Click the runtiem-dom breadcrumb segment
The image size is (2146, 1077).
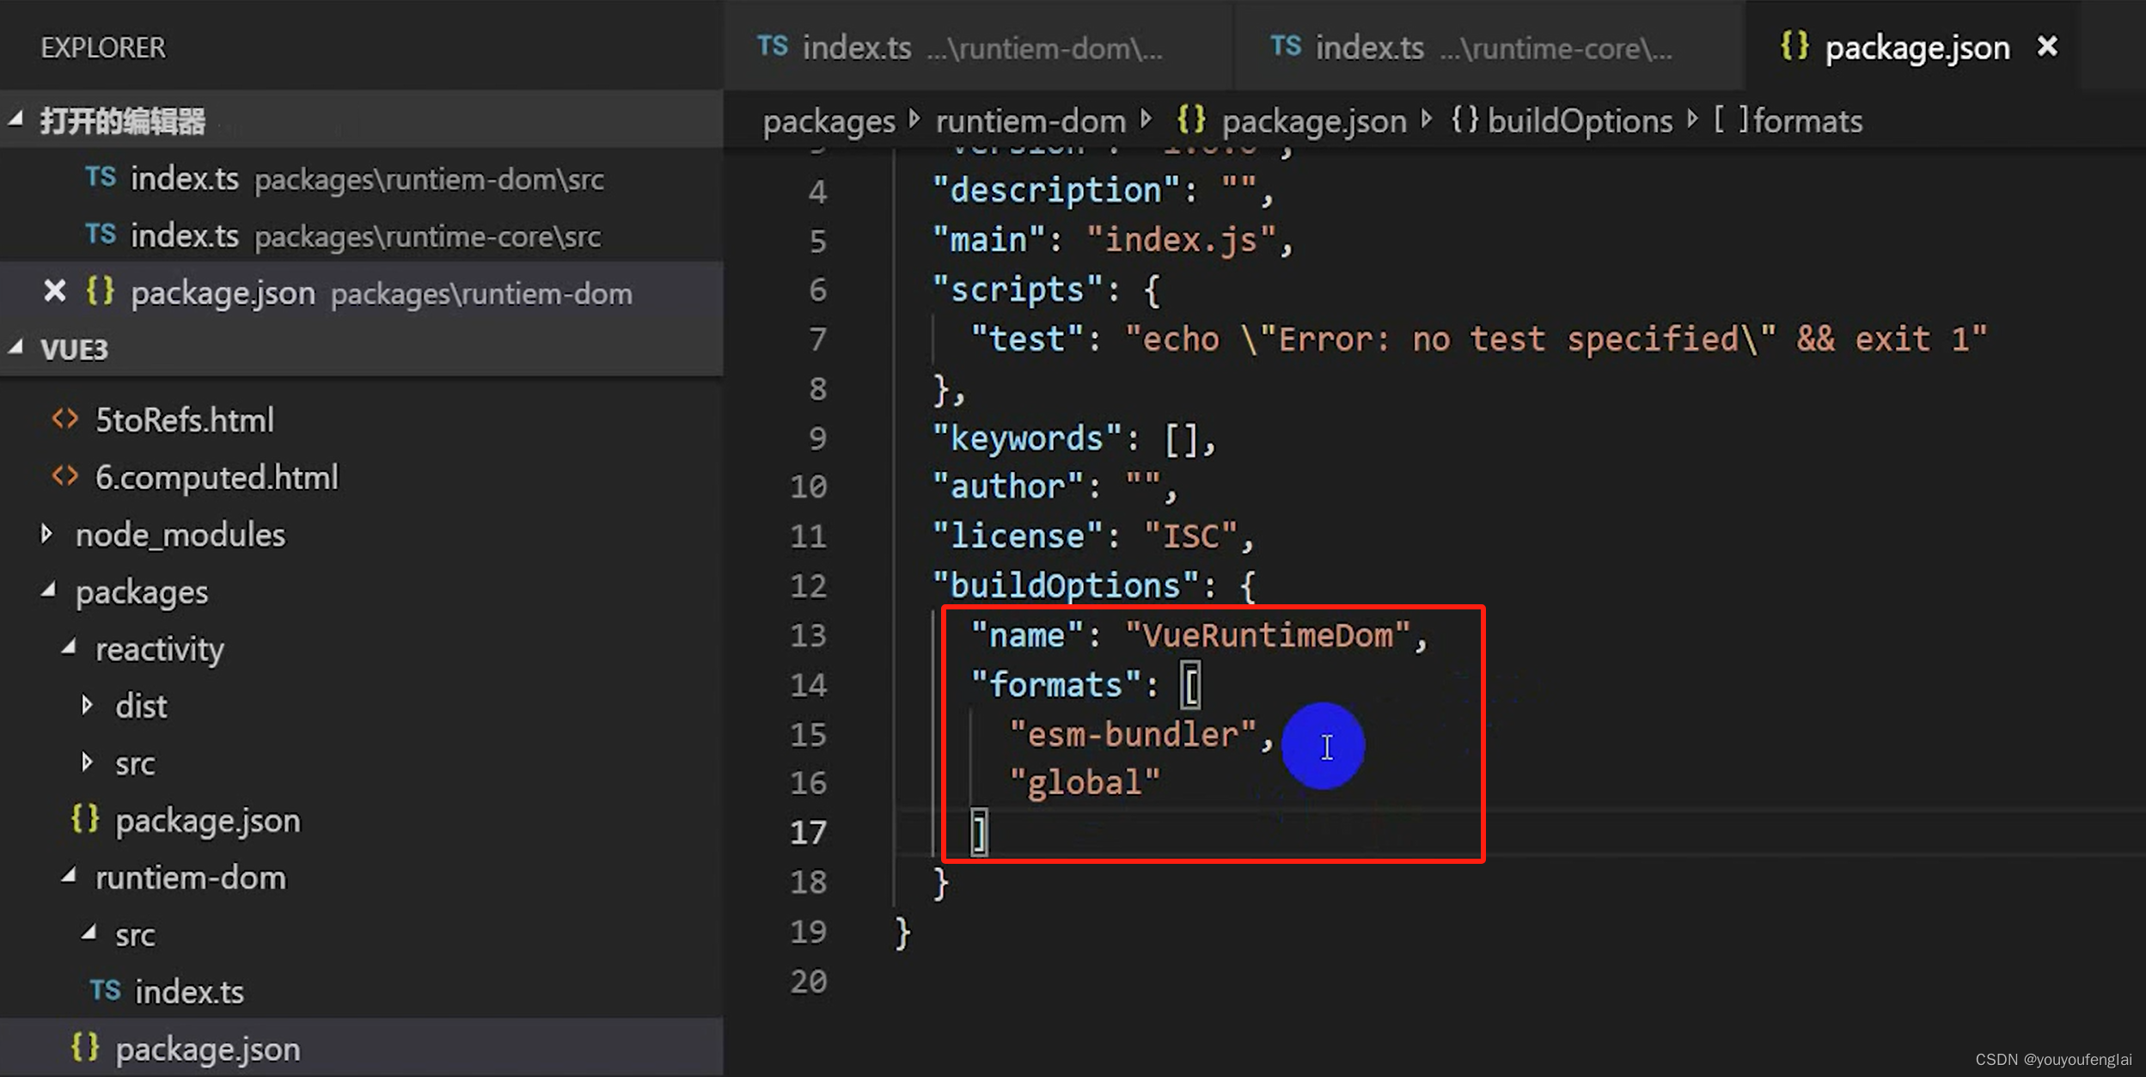click(1030, 121)
